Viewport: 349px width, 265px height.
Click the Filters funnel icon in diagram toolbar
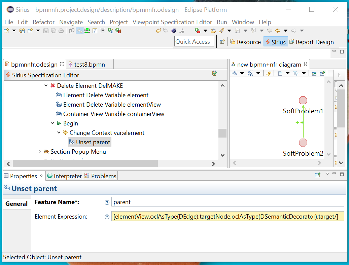point(296,73)
